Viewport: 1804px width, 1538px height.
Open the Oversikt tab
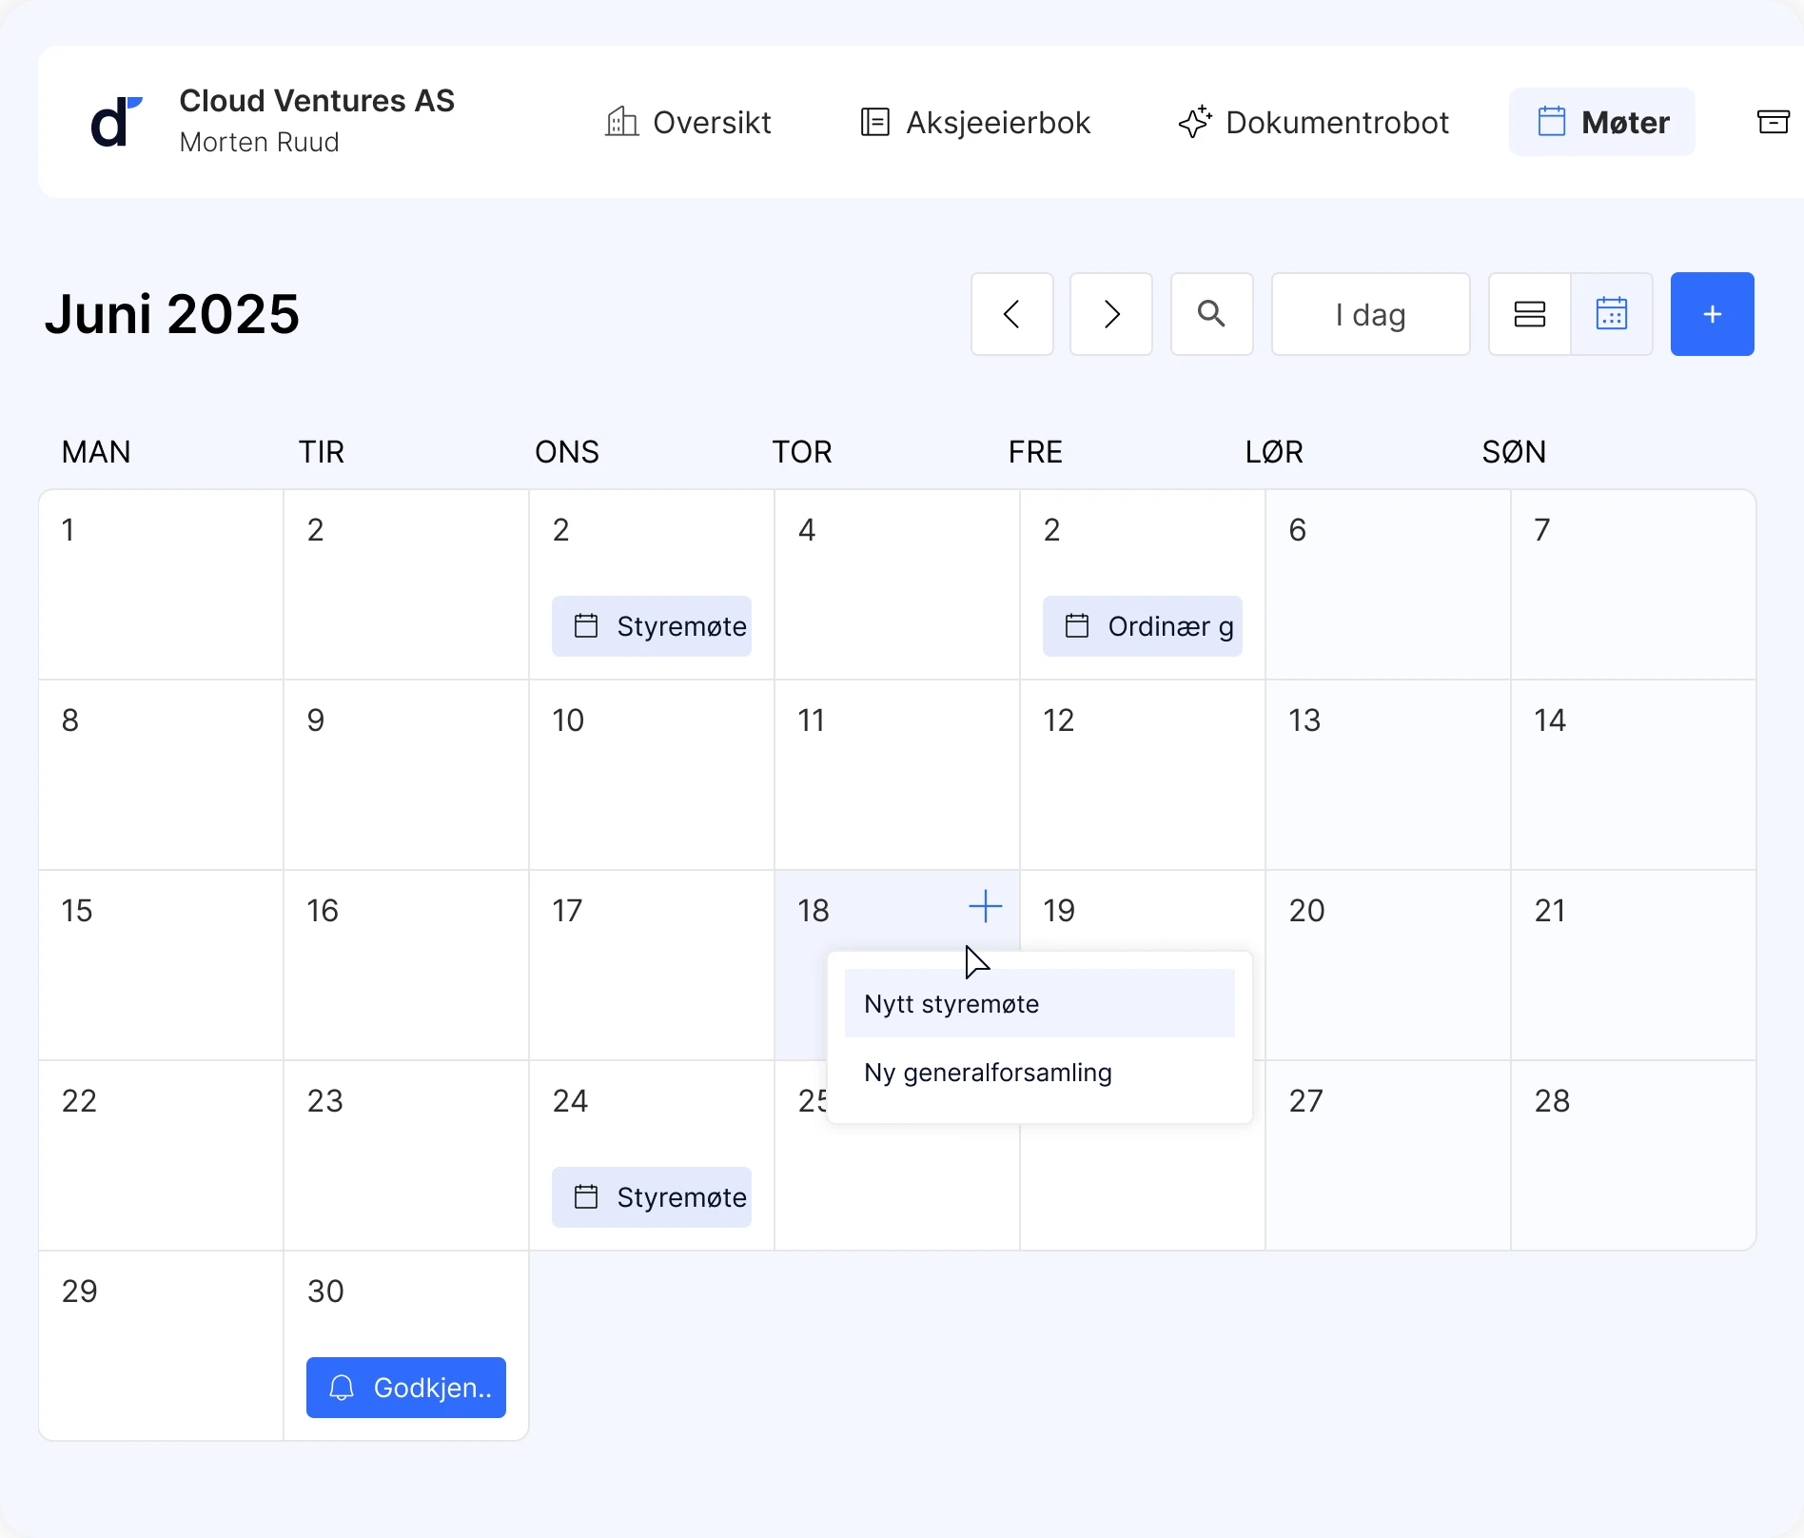coord(688,122)
